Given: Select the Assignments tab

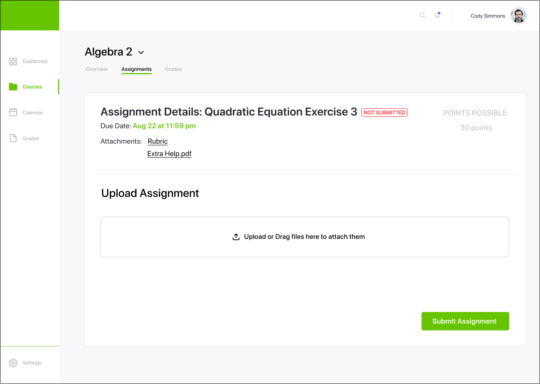Looking at the screenshot, I should click(136, 69).
